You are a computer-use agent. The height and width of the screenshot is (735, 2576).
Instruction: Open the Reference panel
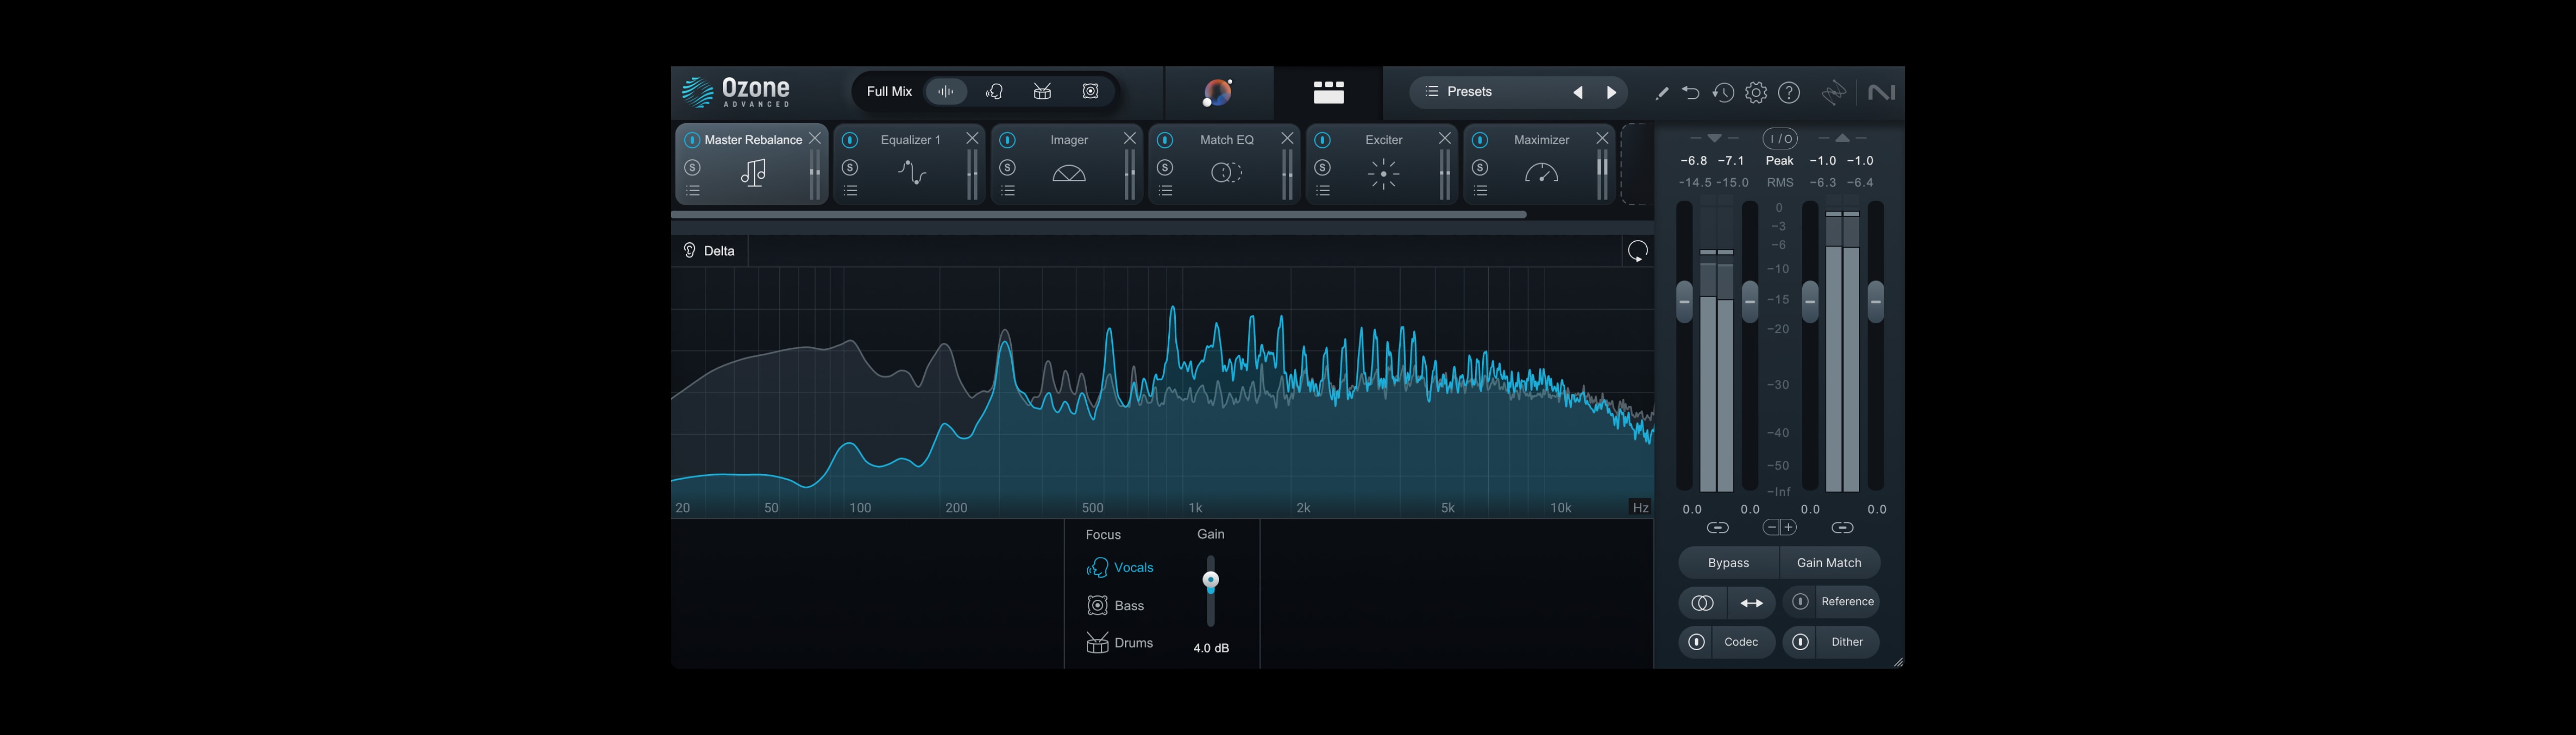(x=1847, y=601)
